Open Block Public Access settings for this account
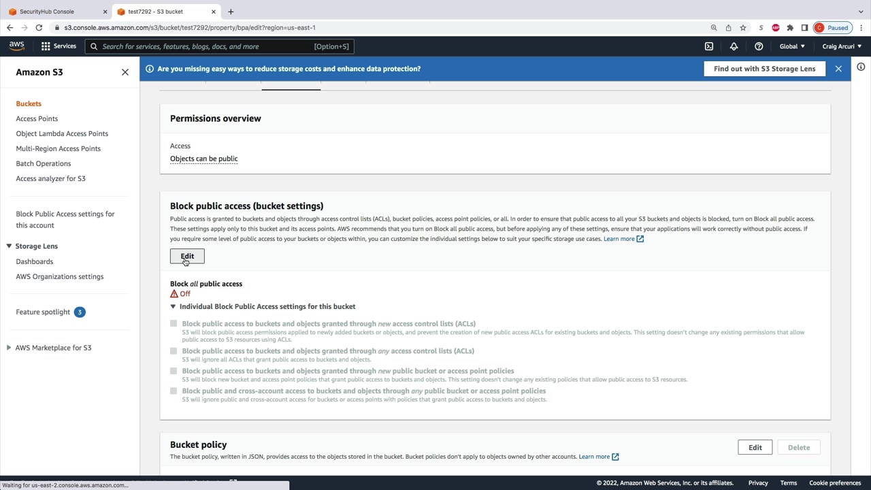 click(x=65, y=220)
